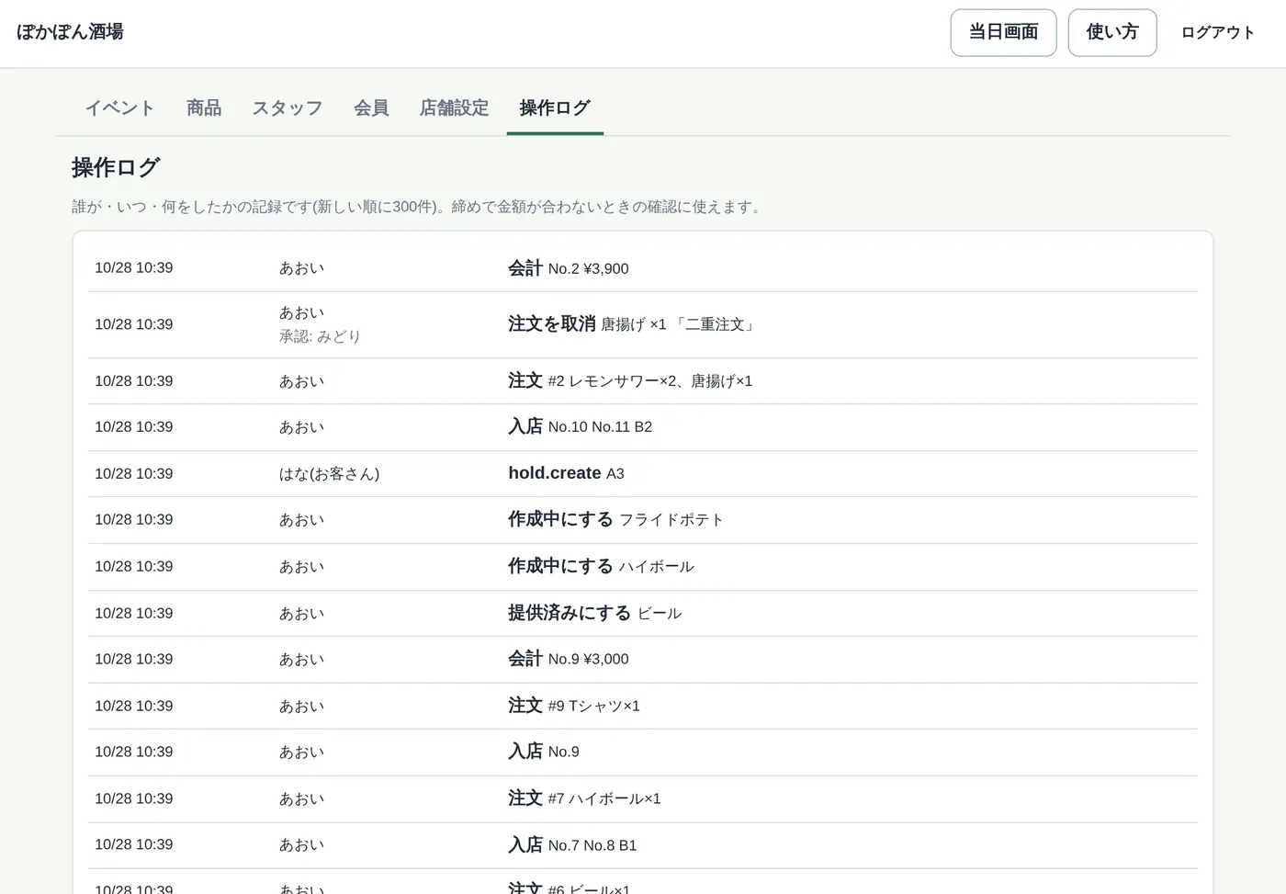Select the 操作ログ tab
Screen dimensions: 1286x894
click(x=555, y=108)
